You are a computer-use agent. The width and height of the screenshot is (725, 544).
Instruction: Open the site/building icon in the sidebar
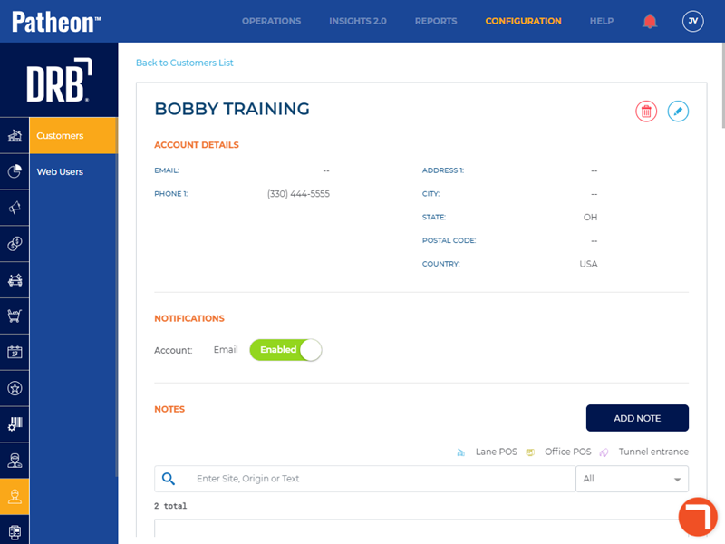(14, 135)
